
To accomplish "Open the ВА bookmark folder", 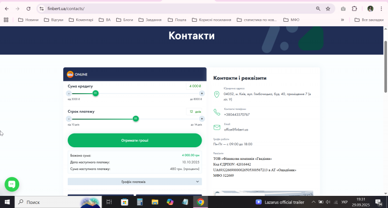I will pos(105,20).
